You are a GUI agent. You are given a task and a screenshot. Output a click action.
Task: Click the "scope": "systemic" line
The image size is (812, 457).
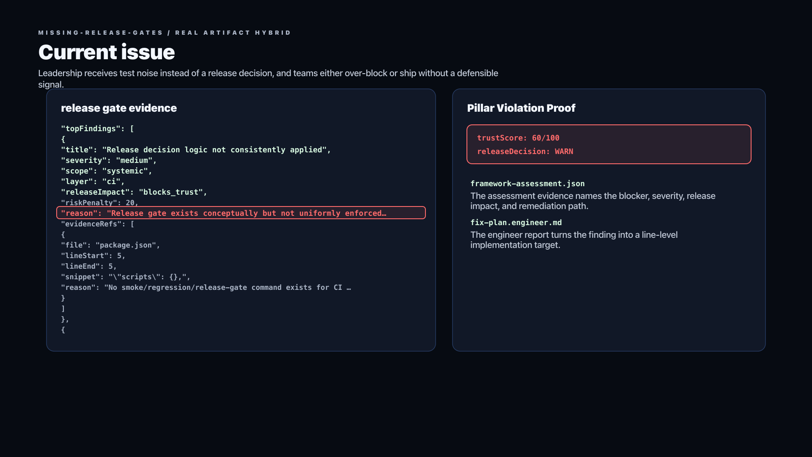pyautogui.click(x=107, y=171)
